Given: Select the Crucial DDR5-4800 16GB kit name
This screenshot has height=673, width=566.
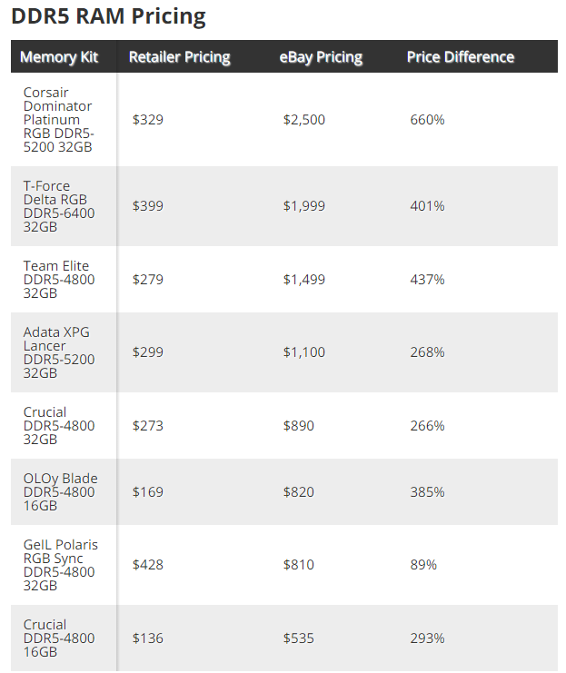Looking at the screenshot, I should [x=58, y=638].
